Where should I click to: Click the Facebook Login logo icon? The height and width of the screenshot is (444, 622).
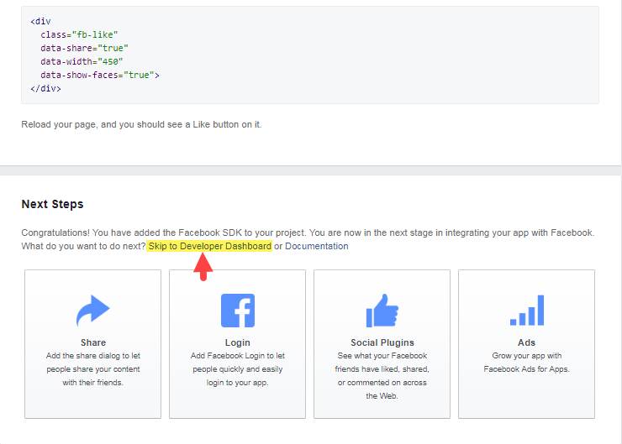[x=238, y=311]
